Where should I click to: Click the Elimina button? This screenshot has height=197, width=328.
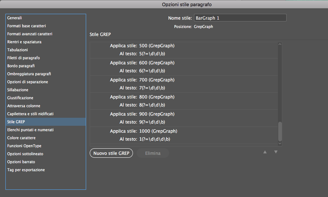153,153
